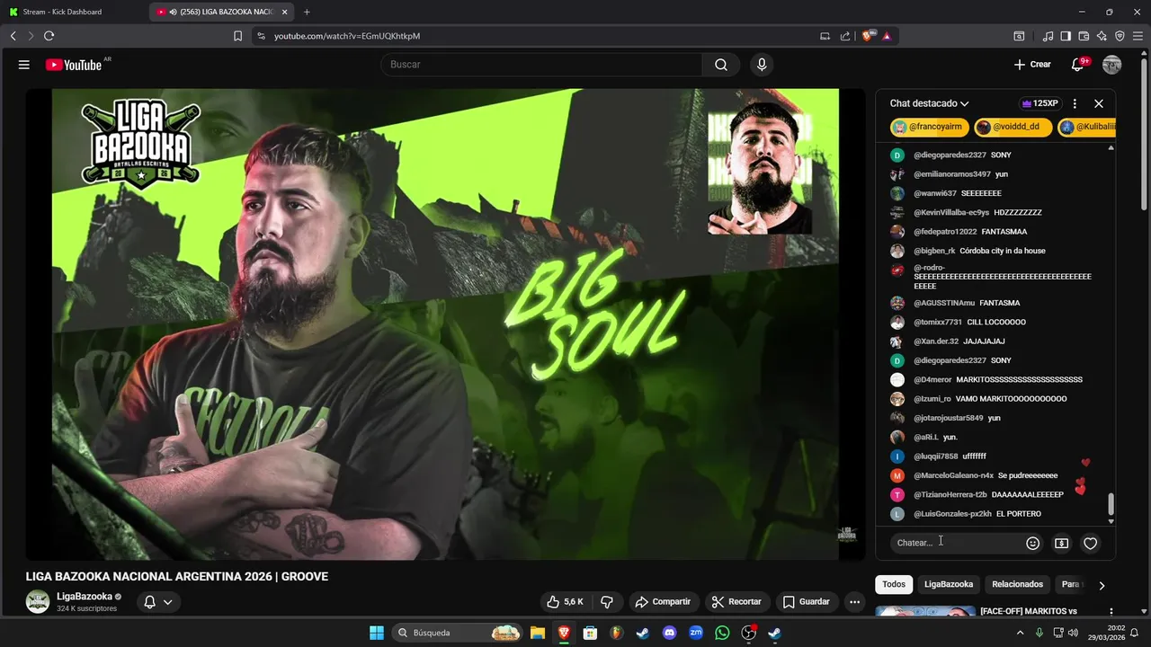This screenshot has width=1151, height=647.
Task: Click the @voiddd_dd chat chip
Action: (x=1013, y=128)
